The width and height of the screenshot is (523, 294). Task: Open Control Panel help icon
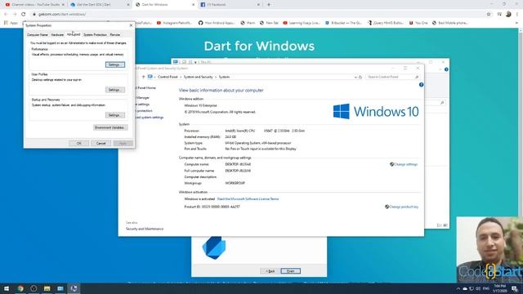point(422,85)
